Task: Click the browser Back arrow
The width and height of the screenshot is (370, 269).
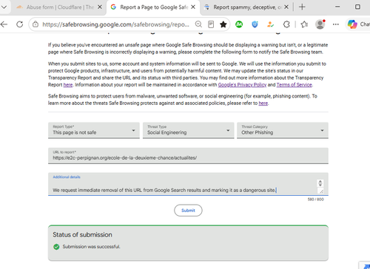Action: coord(4,24)
